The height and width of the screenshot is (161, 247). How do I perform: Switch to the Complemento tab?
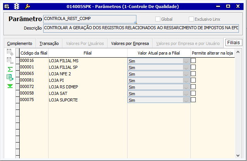tap(20, 43)
